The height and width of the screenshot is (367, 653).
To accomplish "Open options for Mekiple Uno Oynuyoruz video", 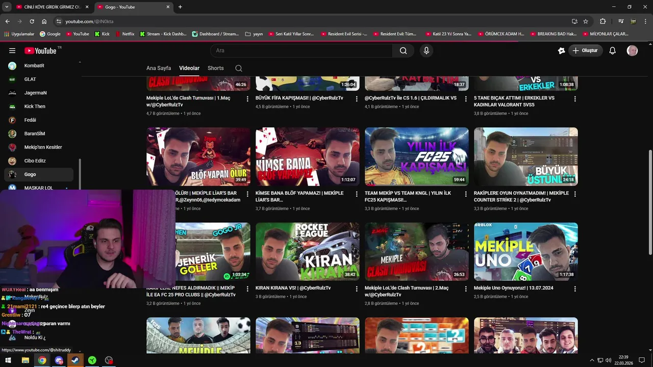I will [575, 289].
